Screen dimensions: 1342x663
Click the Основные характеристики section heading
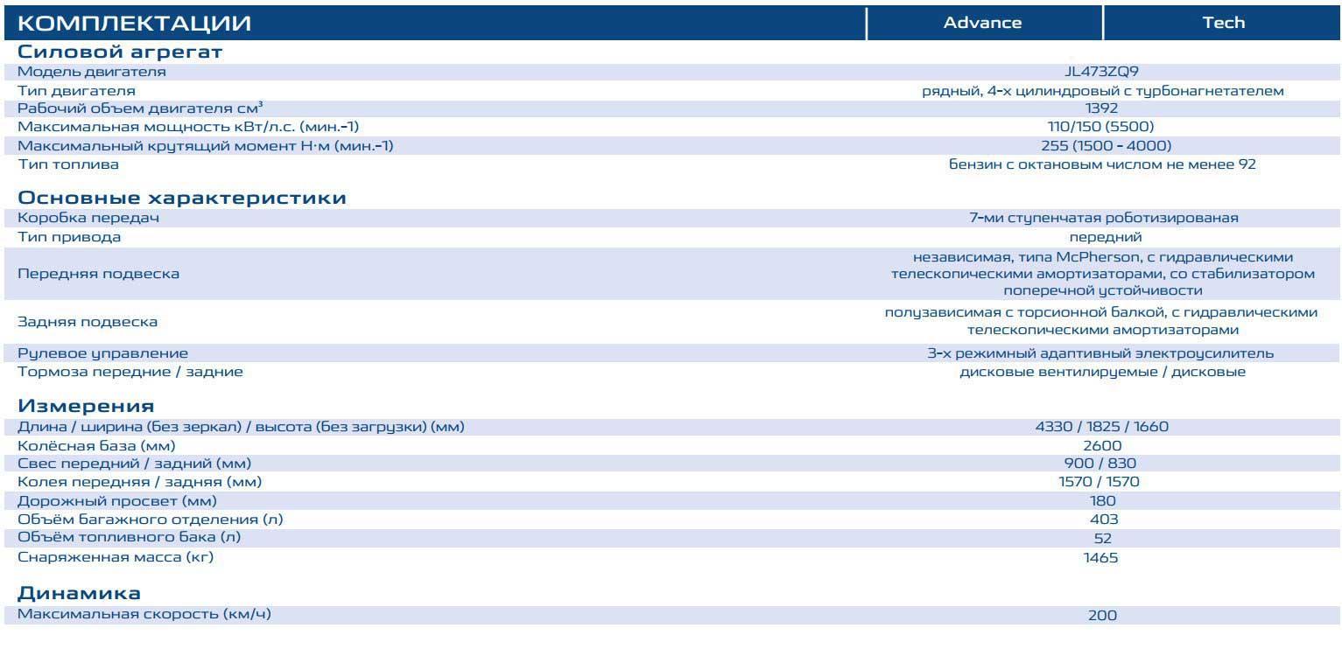pos(181,198)
